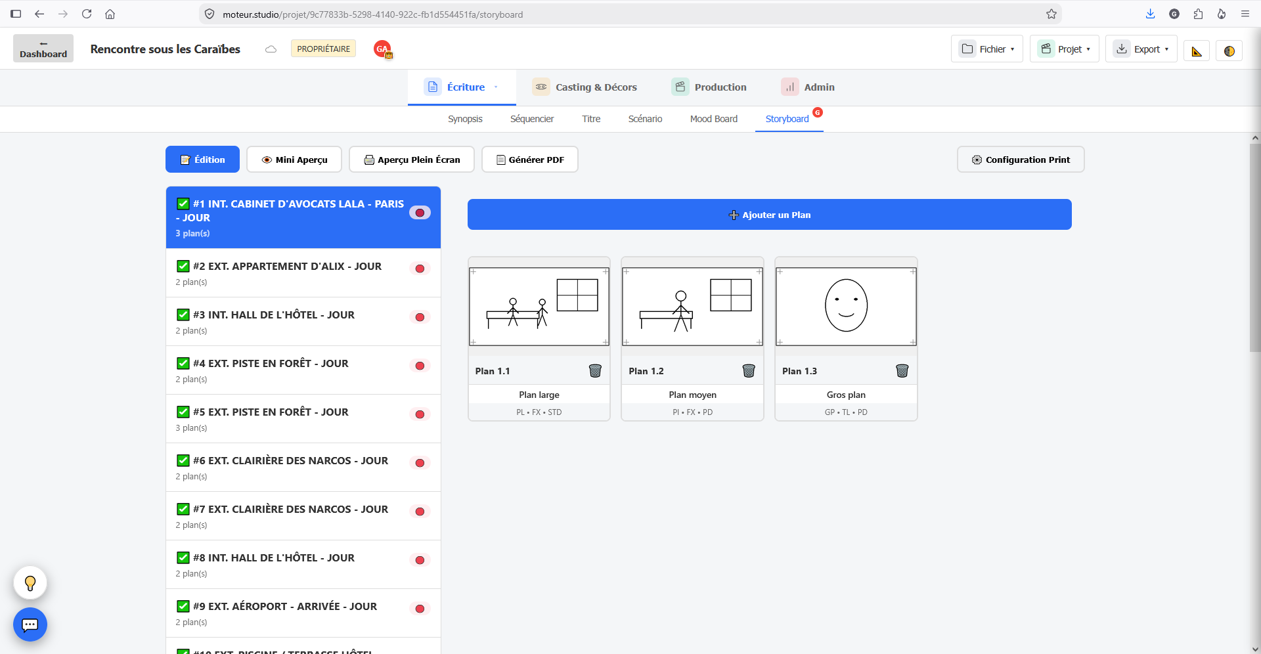Screen dimensions: 1261x654
Task: Open Plan 1.2 storyboard thumbnail
Action: (693, 307)
